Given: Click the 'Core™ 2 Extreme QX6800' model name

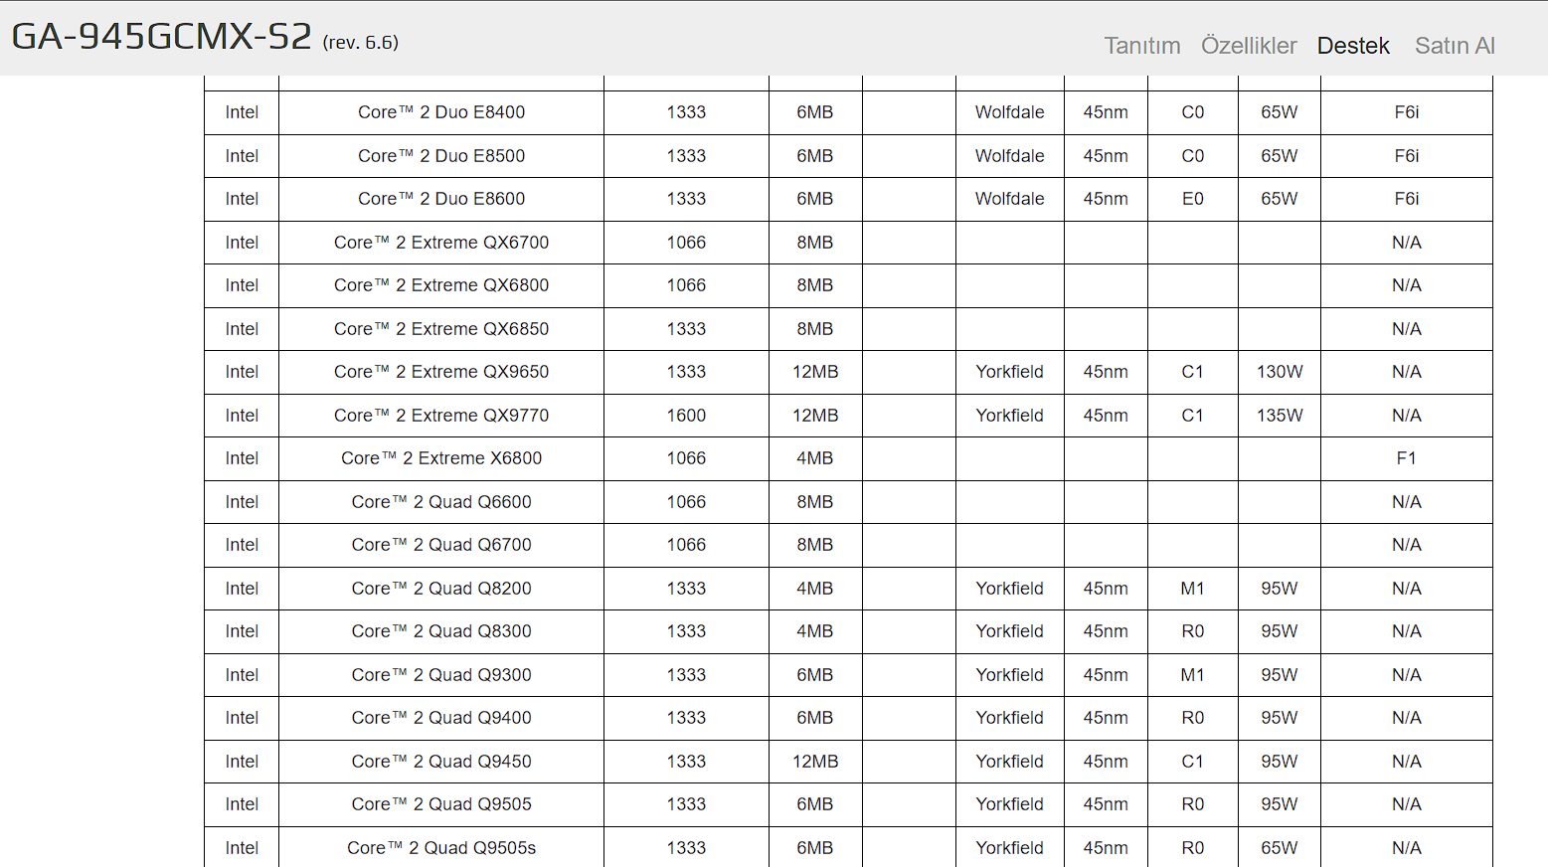Looking at the screenshot, I should [x=441, y=285].
